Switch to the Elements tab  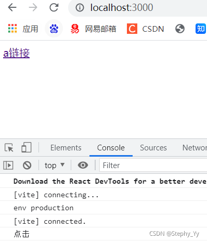(x=66, y=148)
